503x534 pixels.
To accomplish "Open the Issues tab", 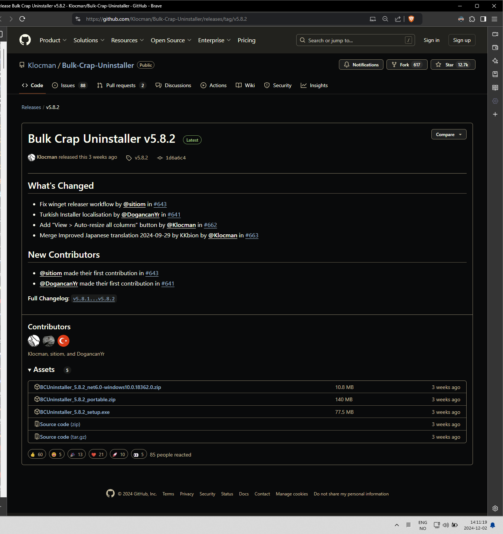I will 69,85.
